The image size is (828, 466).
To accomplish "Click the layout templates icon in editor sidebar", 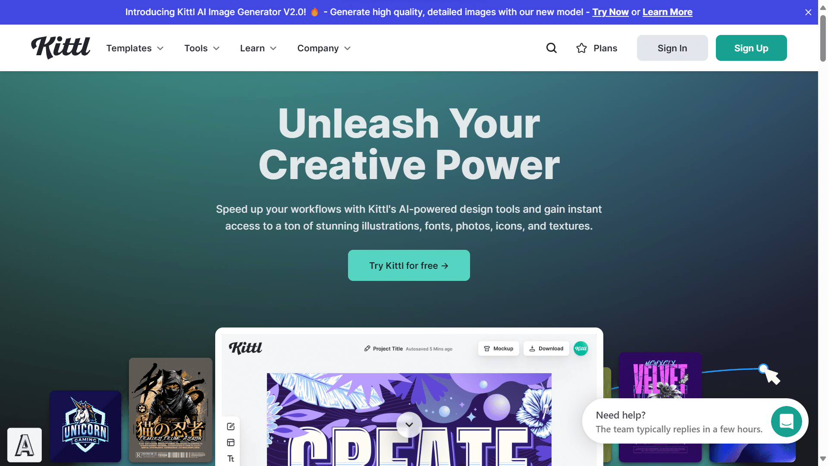I will [x=231, y=443].
